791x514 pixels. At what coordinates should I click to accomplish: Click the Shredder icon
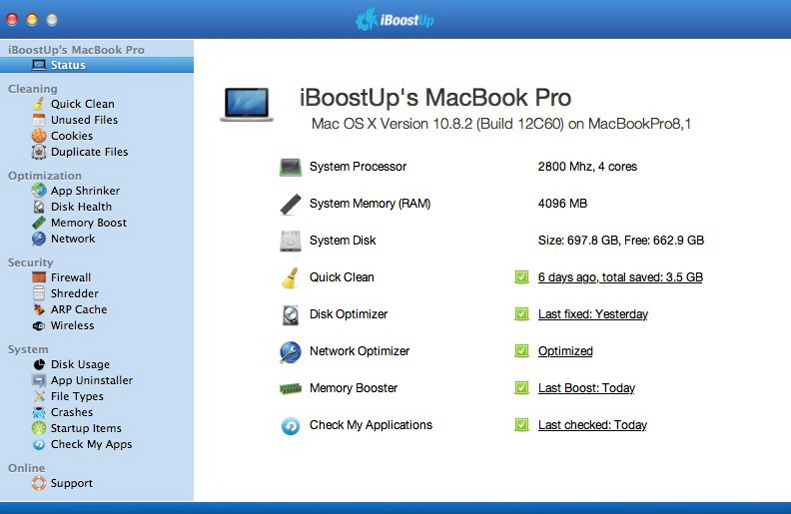point(39,293)
